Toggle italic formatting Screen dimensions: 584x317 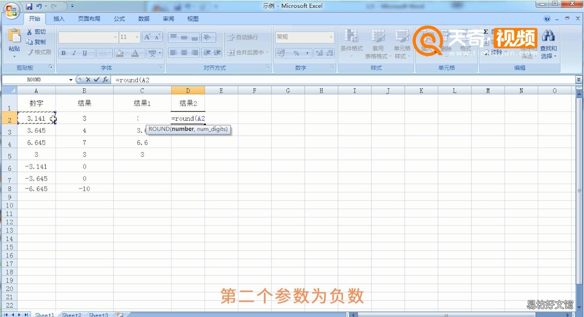pos(74,53)
